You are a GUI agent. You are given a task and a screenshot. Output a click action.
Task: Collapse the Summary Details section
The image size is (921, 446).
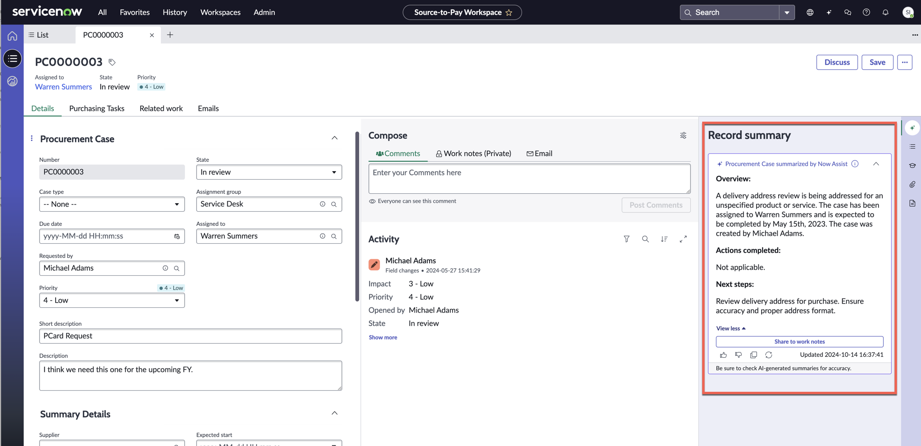point(334,413)
